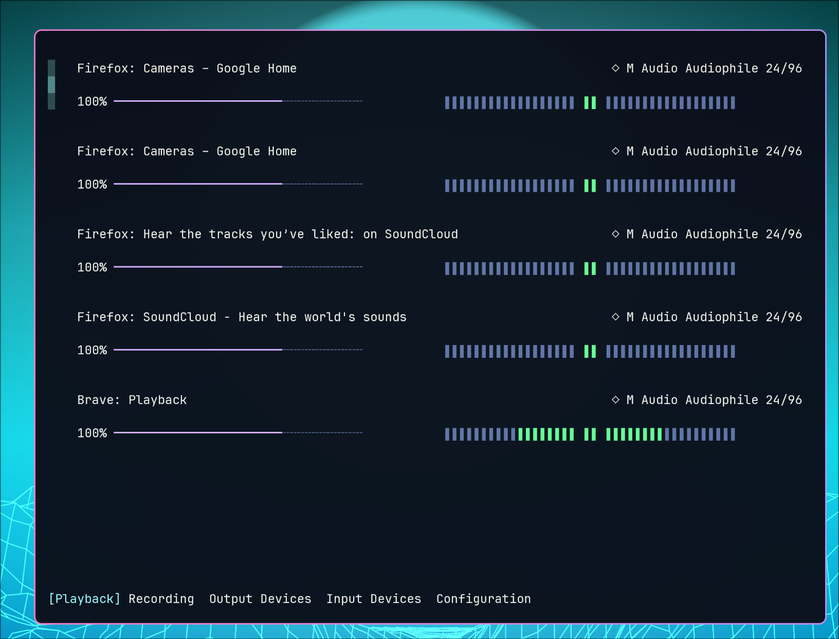Viewport: 839px width, 639px height.
Task: Open the M Audio device selector for SoundCloud world's sounds
Action: click(714, 317)
